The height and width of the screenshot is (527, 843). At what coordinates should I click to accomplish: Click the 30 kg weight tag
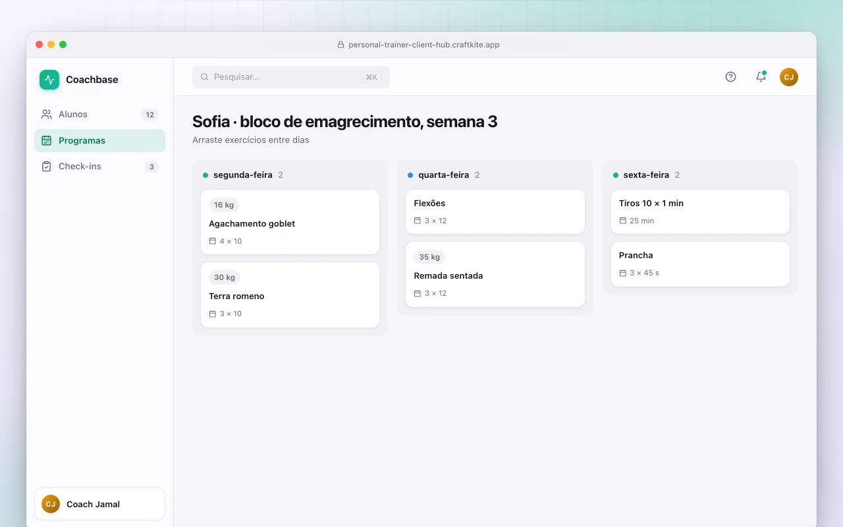click(225, 277)
